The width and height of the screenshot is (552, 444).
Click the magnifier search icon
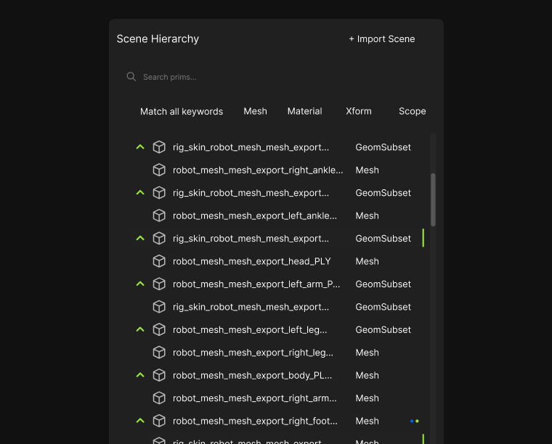tap(131, 77)
